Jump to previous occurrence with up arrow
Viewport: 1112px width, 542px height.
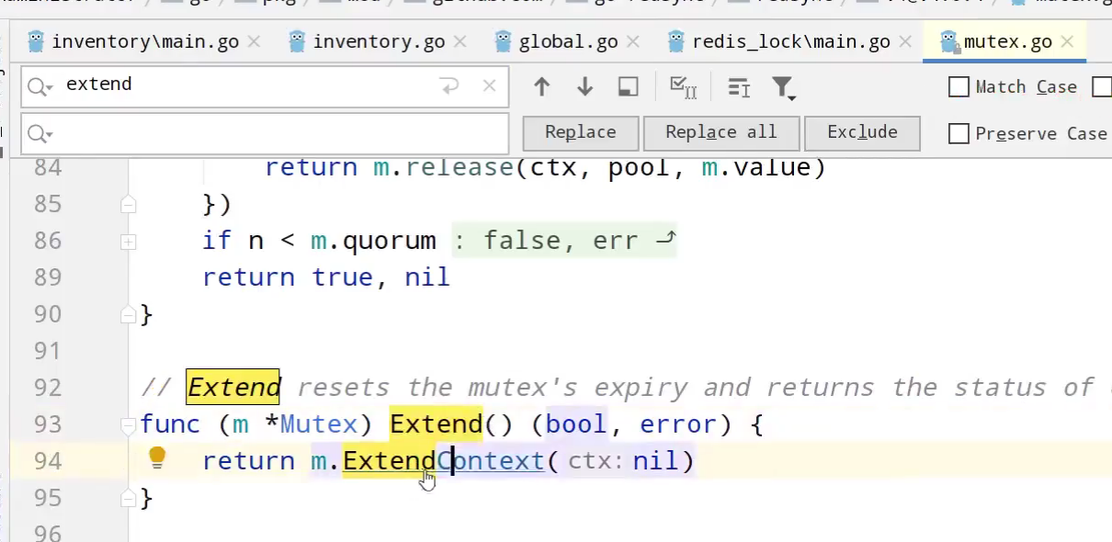click(541, 87)
